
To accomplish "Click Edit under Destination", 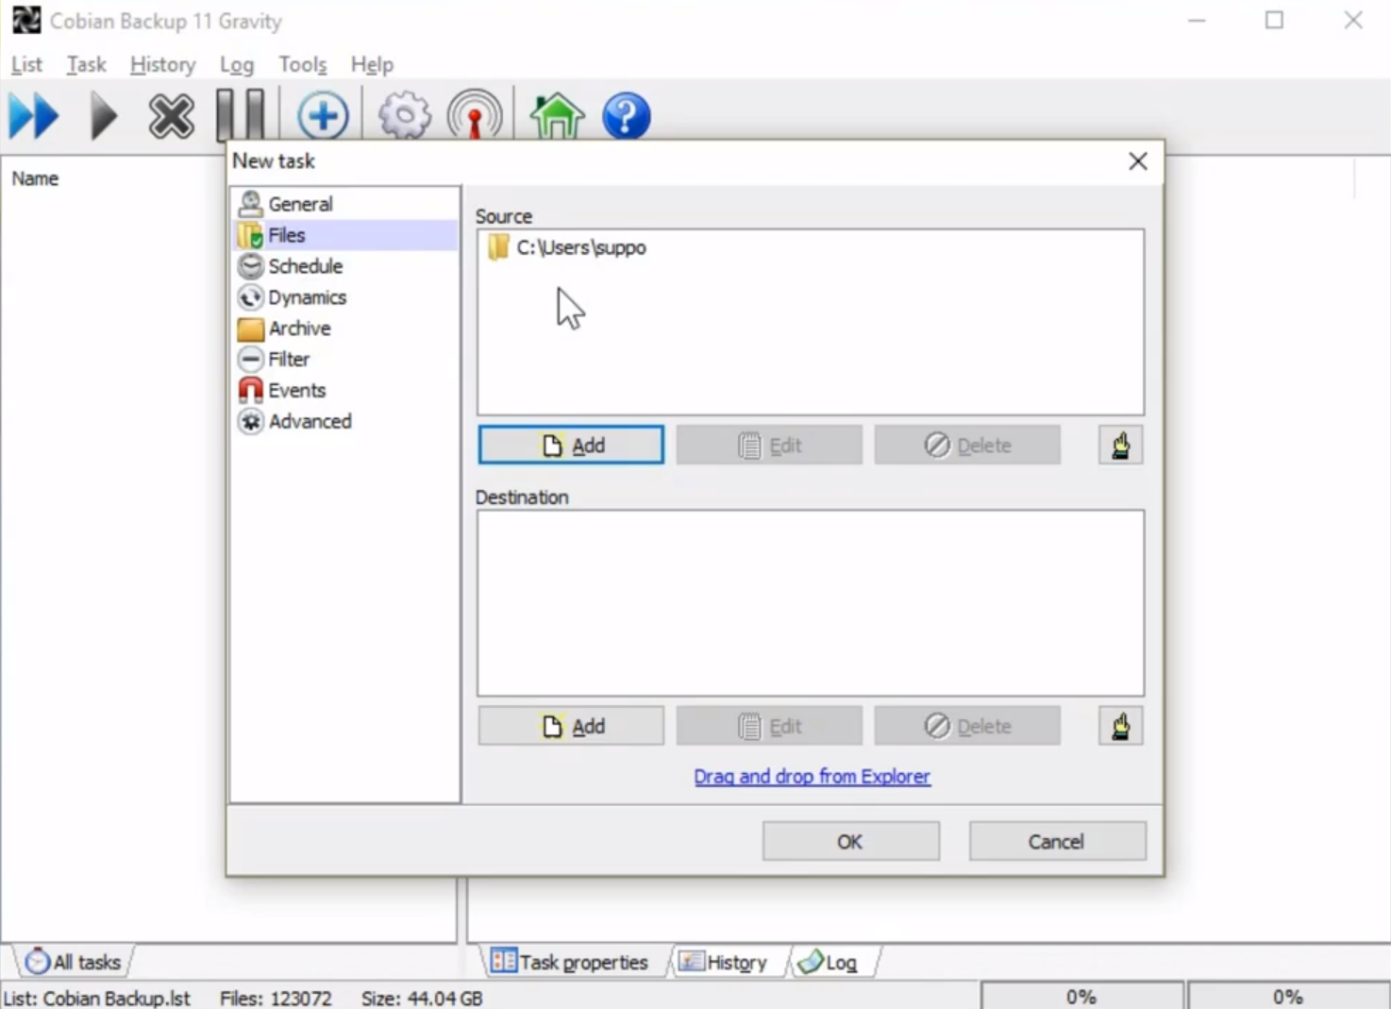I will 769,727.
